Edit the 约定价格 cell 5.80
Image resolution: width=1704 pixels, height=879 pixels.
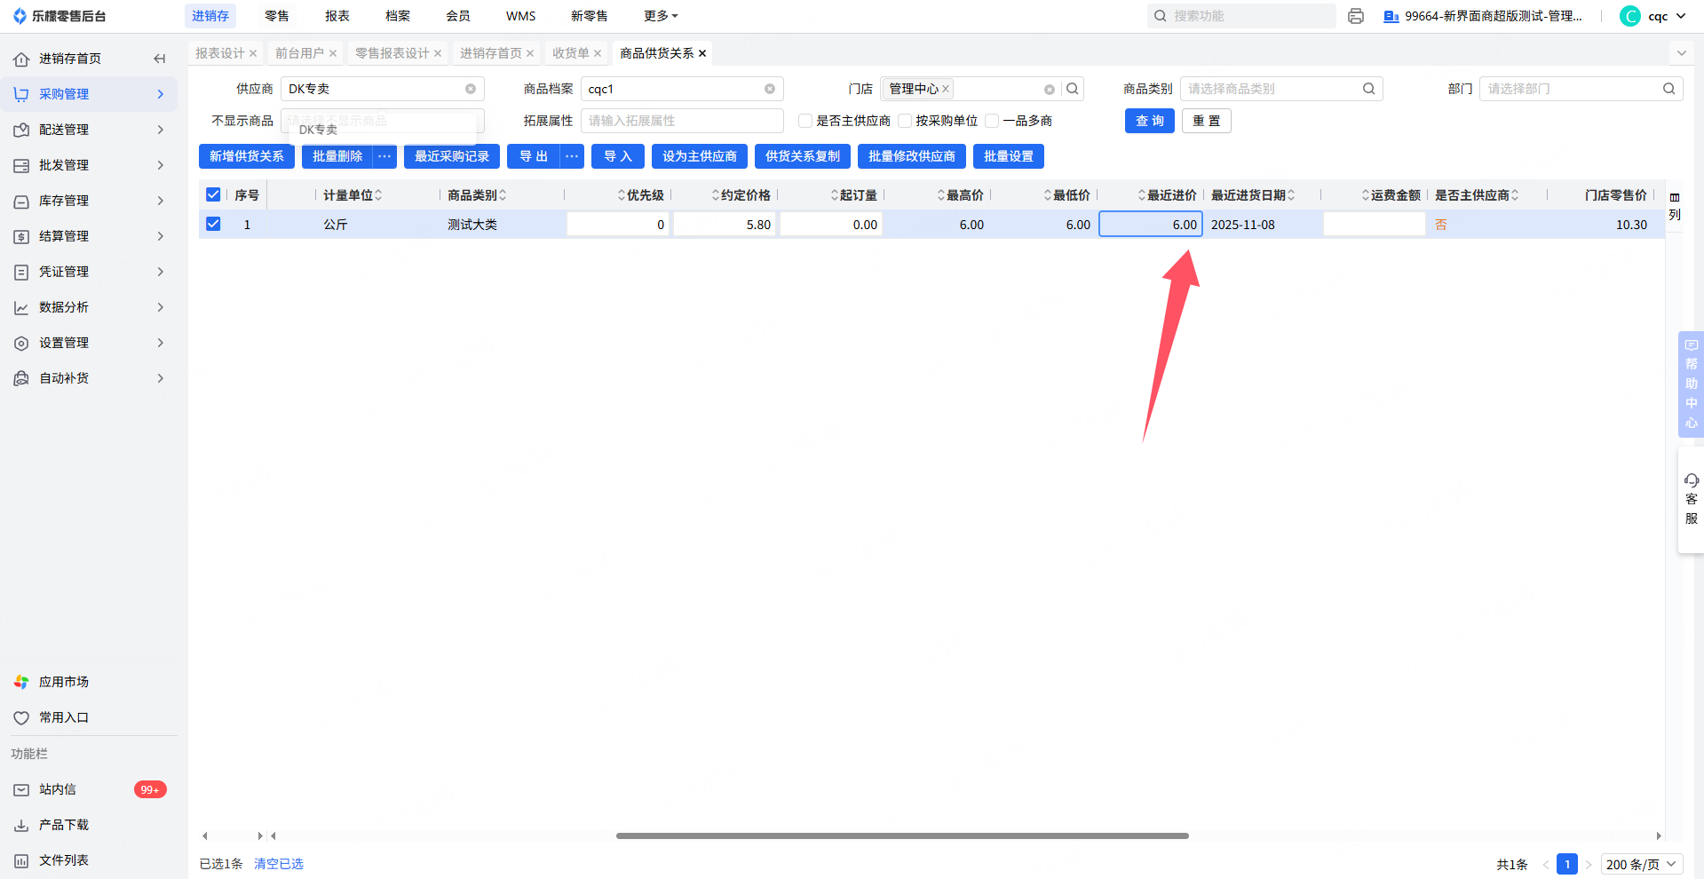pos(725,225)
